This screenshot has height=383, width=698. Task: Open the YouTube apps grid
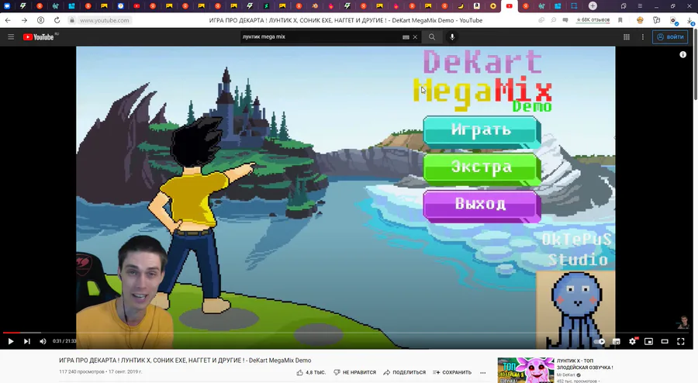[x=627, y=37]
